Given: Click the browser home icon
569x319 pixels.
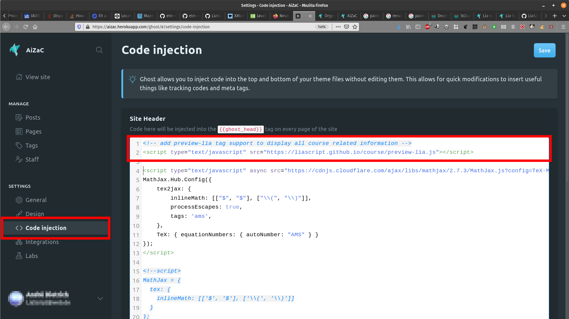Looking at the screenshot, I should [35, 27].
